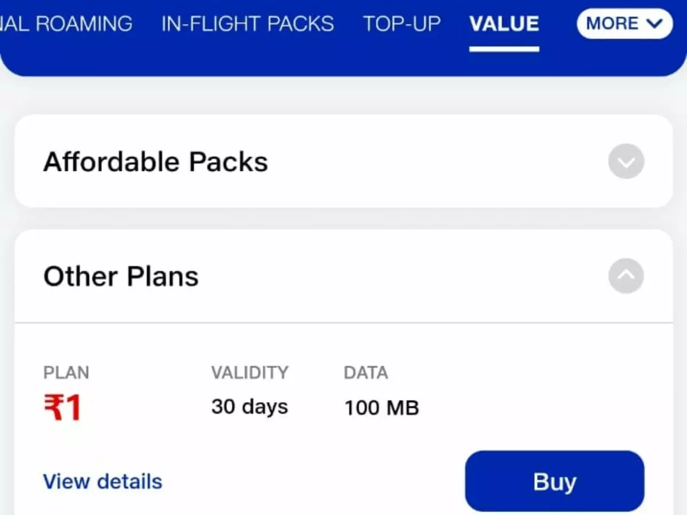The image size is (687, 515).
Task: Tap the Buy button for ₹1 plan
Action: tap(554, 481)
